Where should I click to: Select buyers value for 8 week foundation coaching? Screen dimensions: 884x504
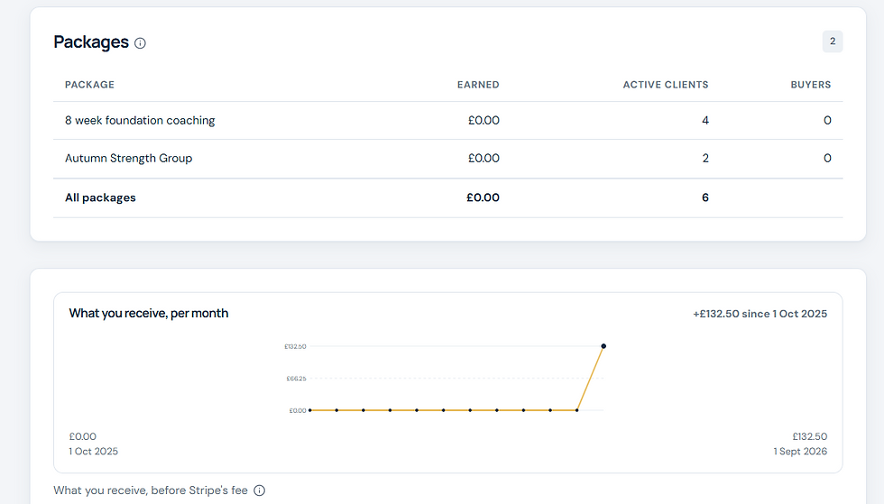point(827,120)
